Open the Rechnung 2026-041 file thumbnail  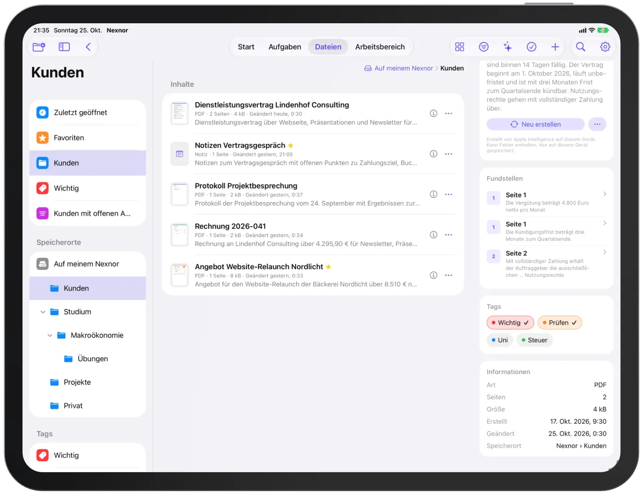pos(180,235)
